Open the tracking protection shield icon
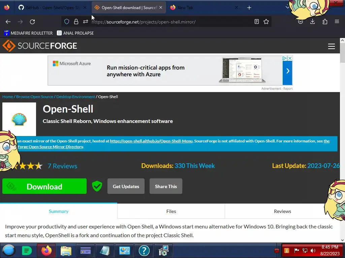Image resolution: width=345 pixels, height=258 pixels. pyautogui.click(x=67, y=21)
